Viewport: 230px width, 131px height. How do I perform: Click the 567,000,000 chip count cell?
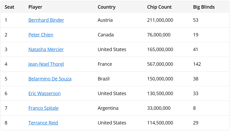point(160,64)
